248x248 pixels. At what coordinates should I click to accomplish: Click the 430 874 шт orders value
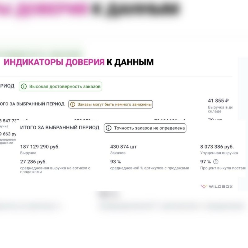(123, 147)
